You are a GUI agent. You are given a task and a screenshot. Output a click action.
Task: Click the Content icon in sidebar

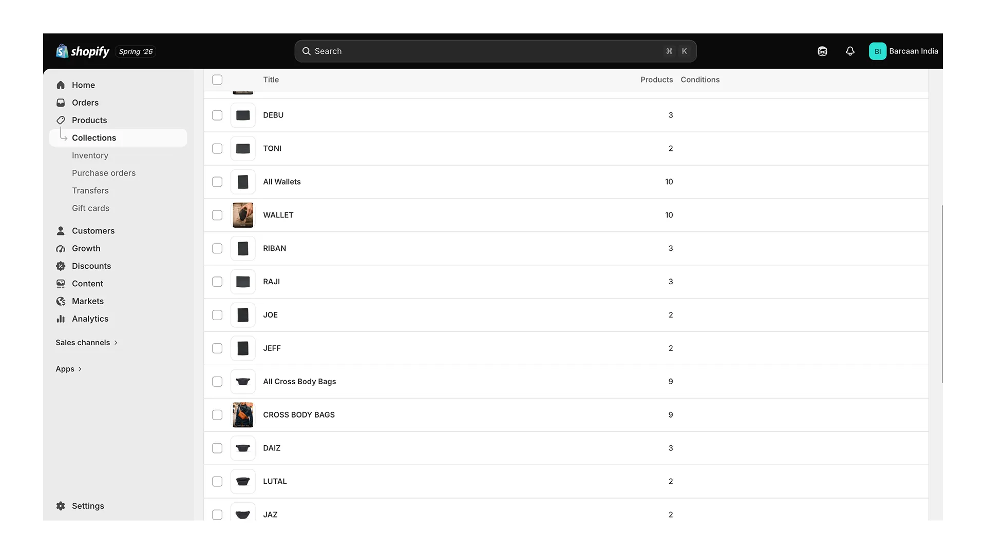61,284
